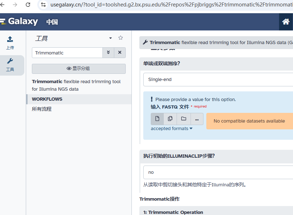Open tool panel dropdown caret next to 工具

(110, 38)
